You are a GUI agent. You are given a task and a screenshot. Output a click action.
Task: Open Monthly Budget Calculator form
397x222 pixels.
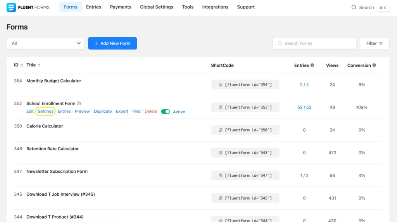(54, 81)
